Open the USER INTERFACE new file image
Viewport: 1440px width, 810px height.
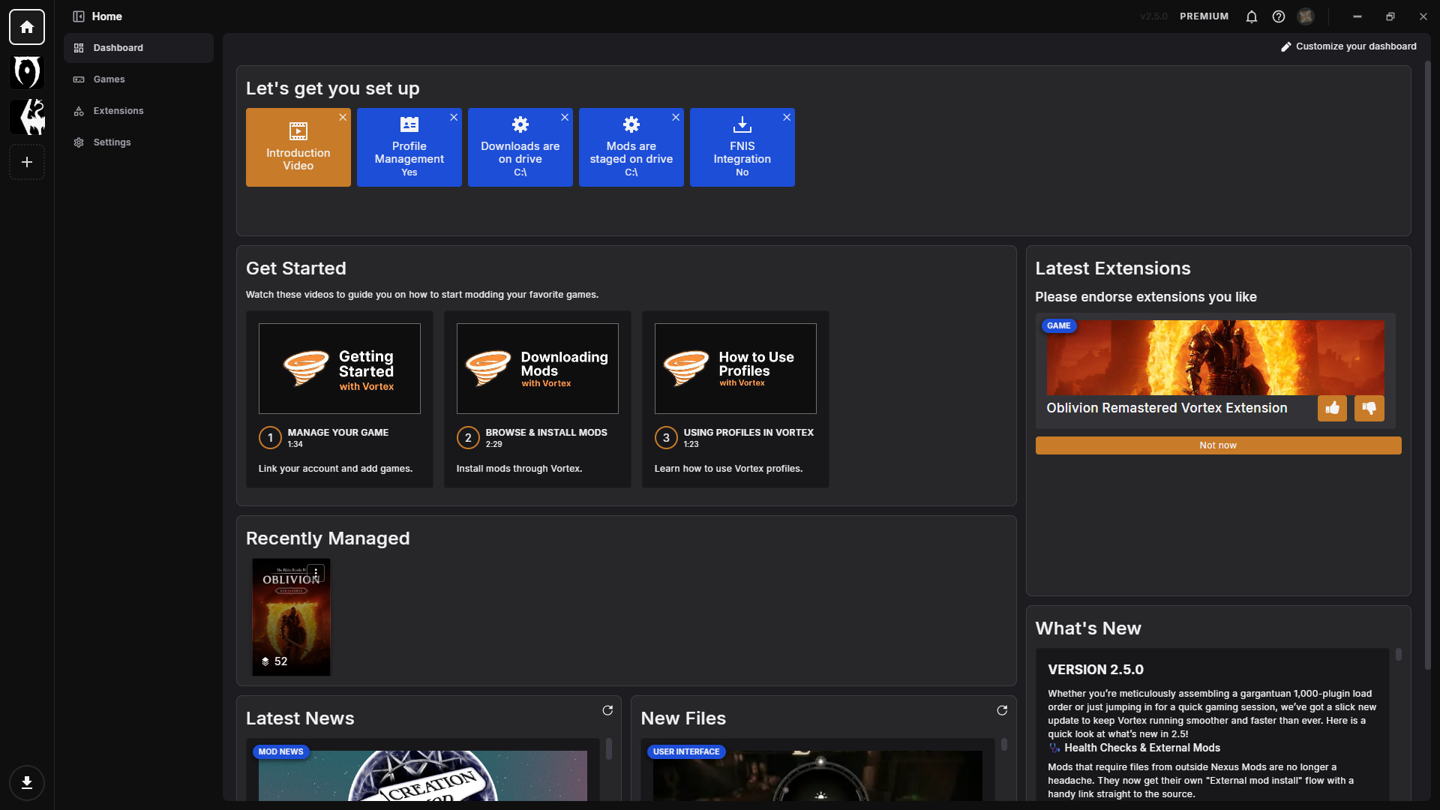(x=817, y=775)
